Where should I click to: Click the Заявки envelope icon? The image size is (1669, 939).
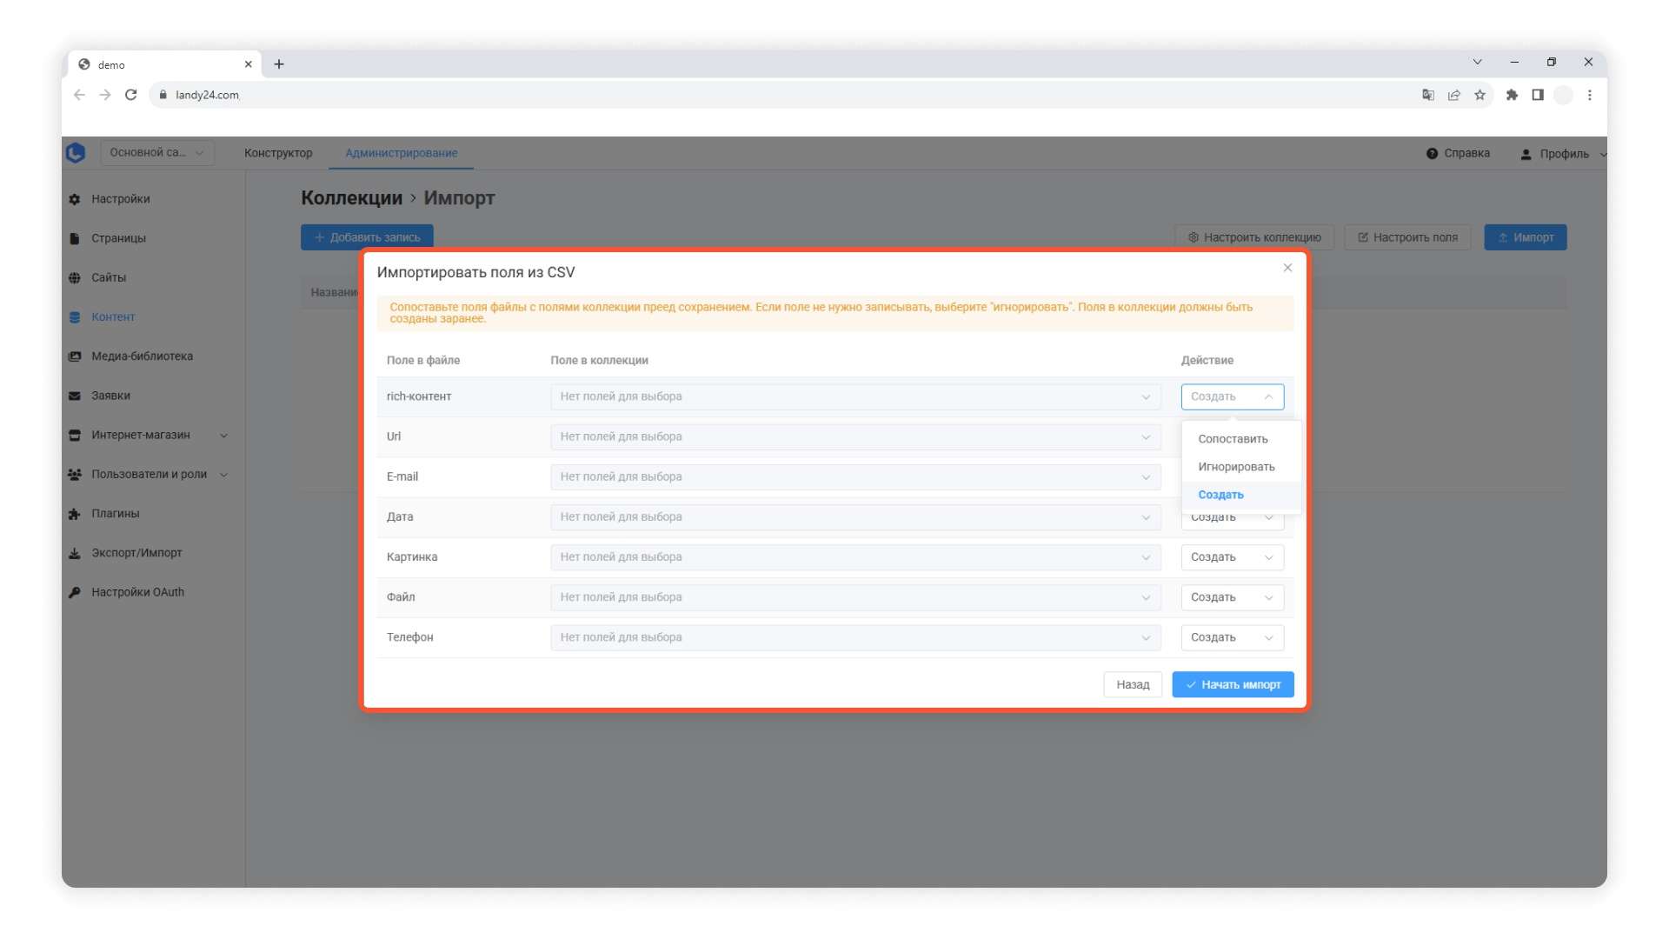pyautogui.click(x=75, y=396)
